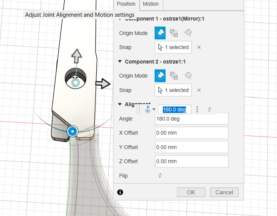Click the X Offset input field
The width and height of the screenshot is (277, 216).
(x=191, y=133)
